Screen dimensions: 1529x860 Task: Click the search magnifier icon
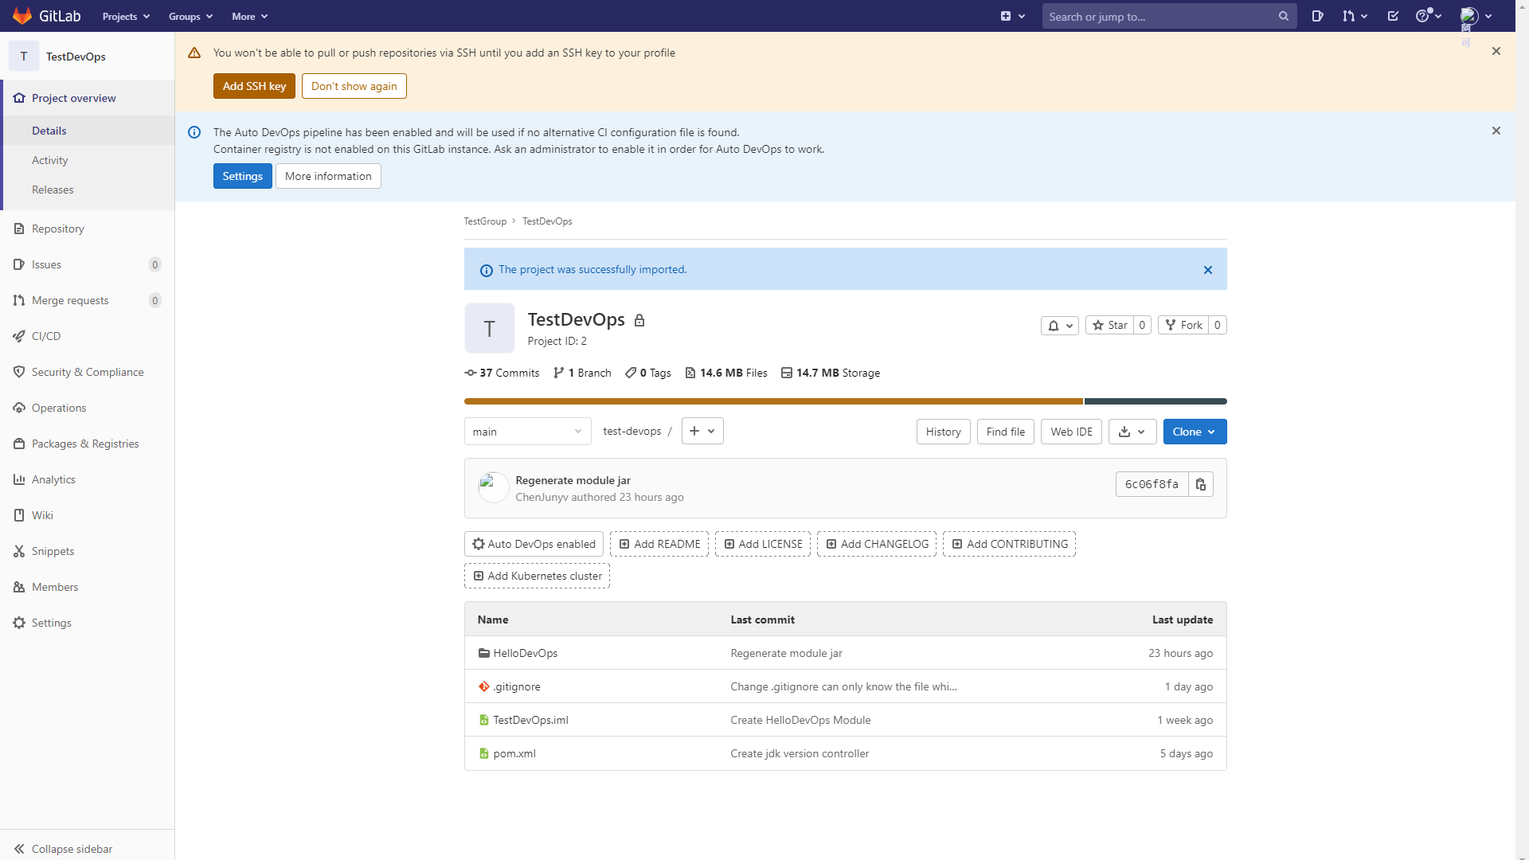tap(1284, 16)
